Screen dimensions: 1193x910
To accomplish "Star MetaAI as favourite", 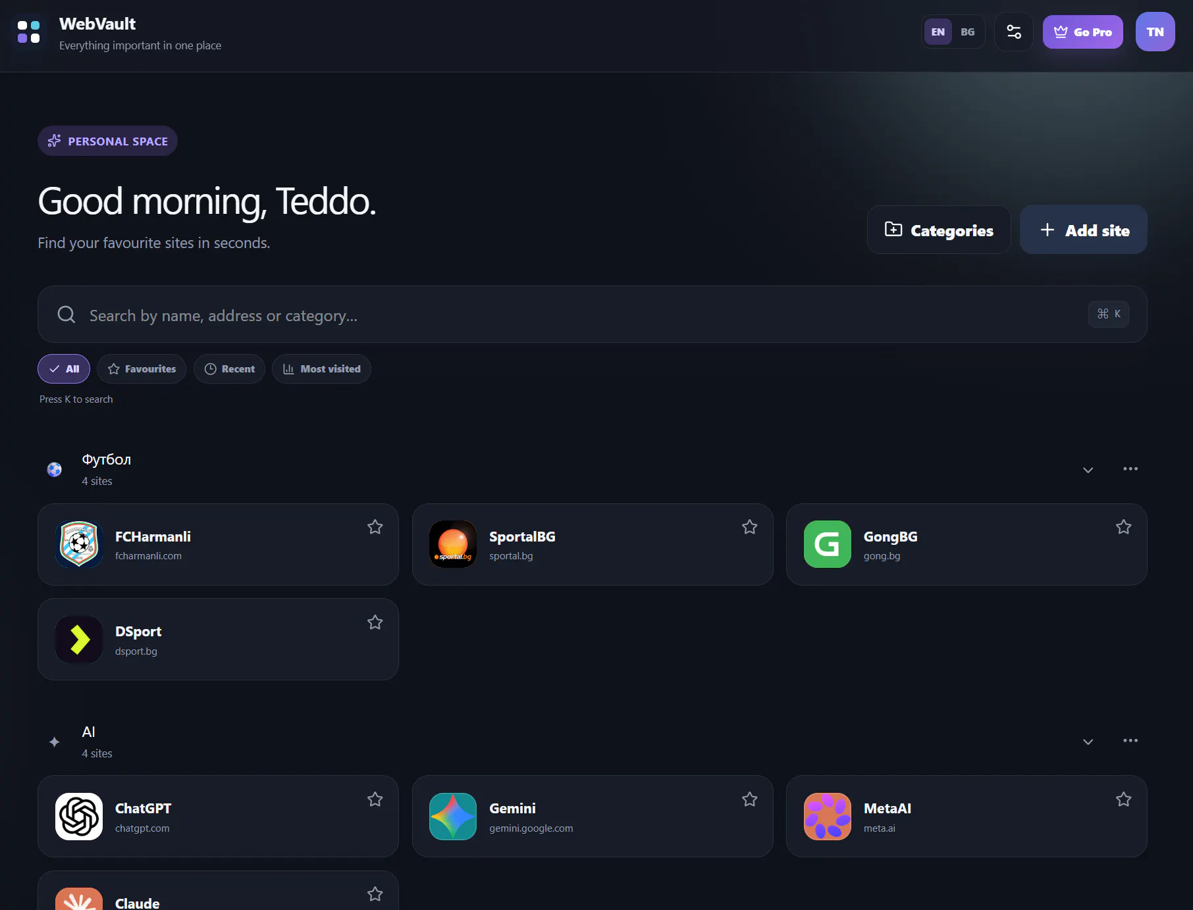I will pyautogui.click(x=1124, y=799).
